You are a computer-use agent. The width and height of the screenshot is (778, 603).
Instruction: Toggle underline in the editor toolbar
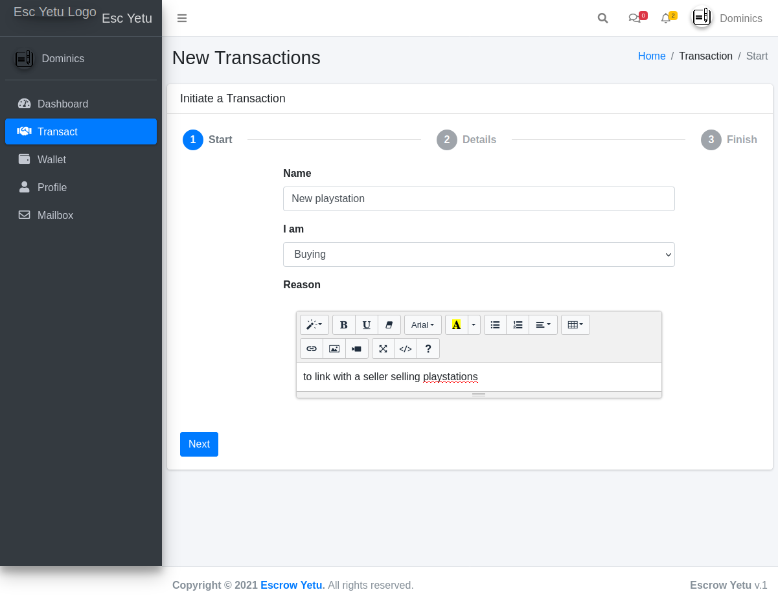point(367,325)
